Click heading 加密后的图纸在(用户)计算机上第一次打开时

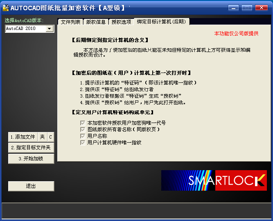coord(131,73)
